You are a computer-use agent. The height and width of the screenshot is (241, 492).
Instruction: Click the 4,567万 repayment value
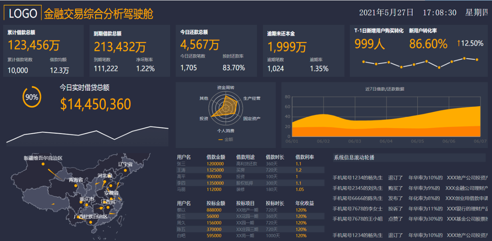[200, 44]
